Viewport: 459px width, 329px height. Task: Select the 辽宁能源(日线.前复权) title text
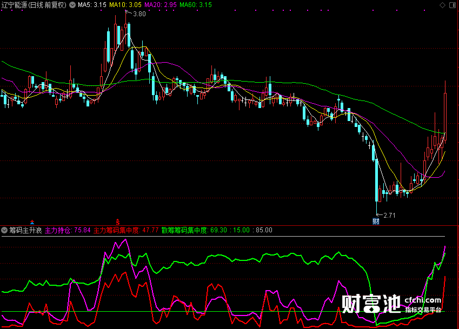pos(34,5)
